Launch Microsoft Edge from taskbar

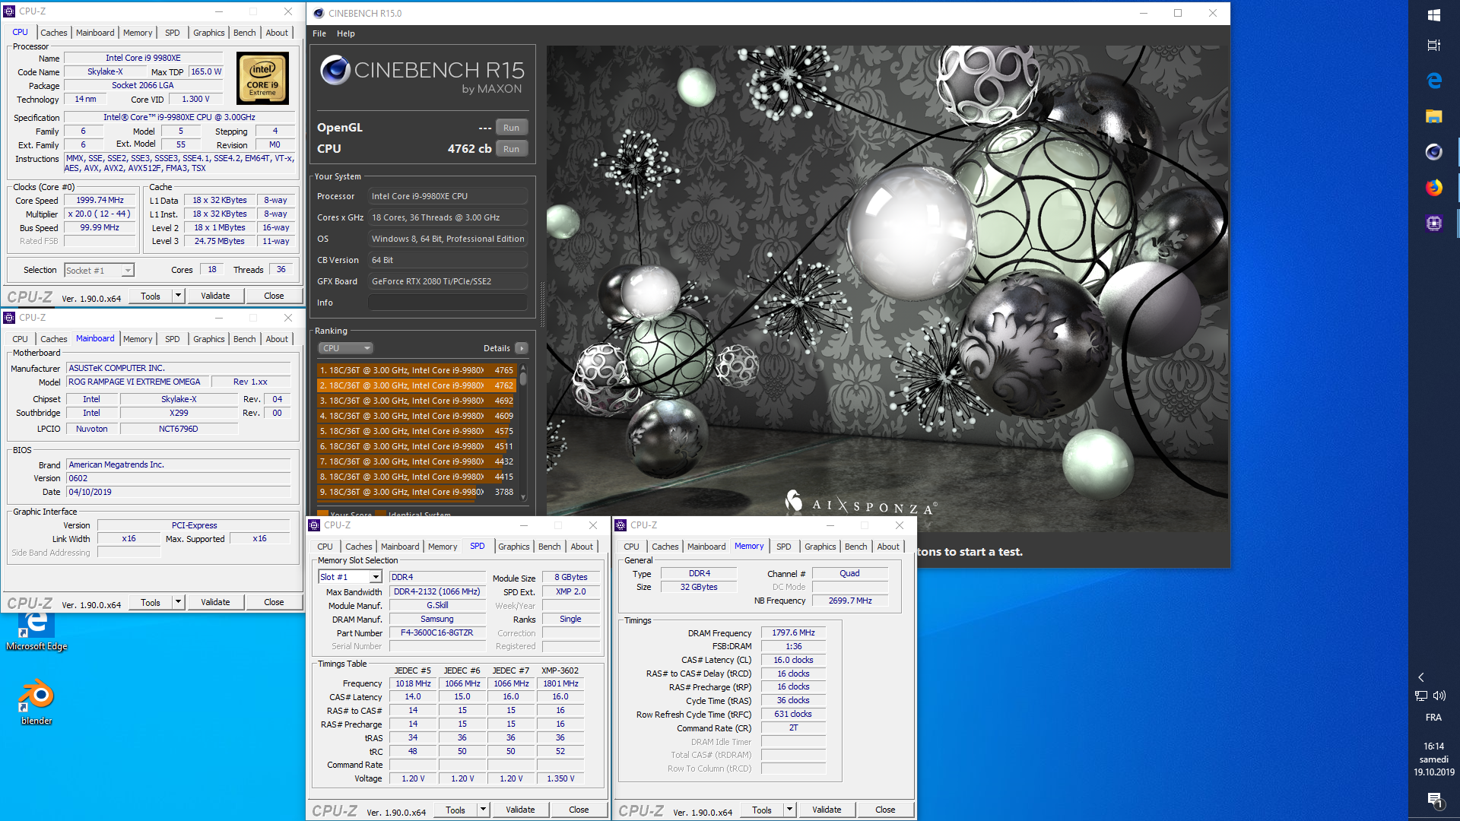pos(1433,81)
